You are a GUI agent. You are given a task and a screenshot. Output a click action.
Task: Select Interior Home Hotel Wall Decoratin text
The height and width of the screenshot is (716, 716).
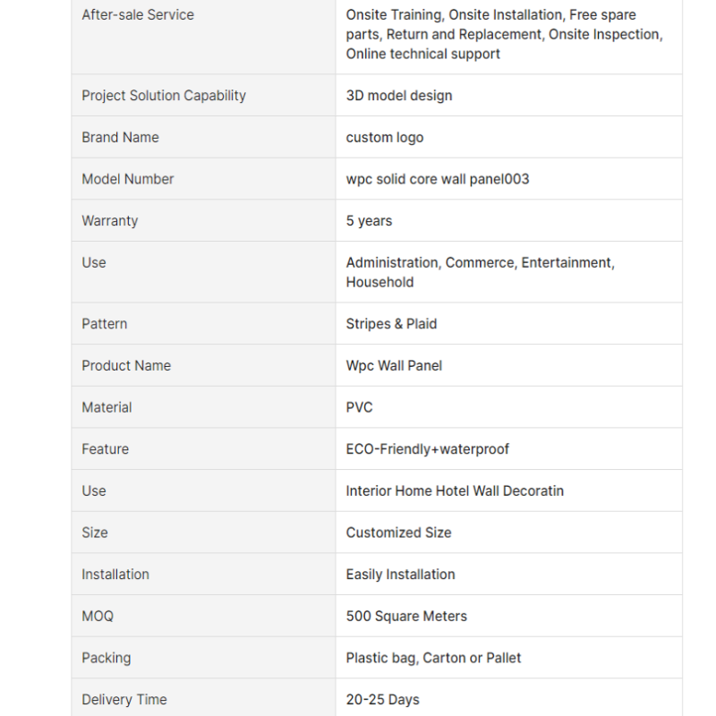(x=455, y=490)
